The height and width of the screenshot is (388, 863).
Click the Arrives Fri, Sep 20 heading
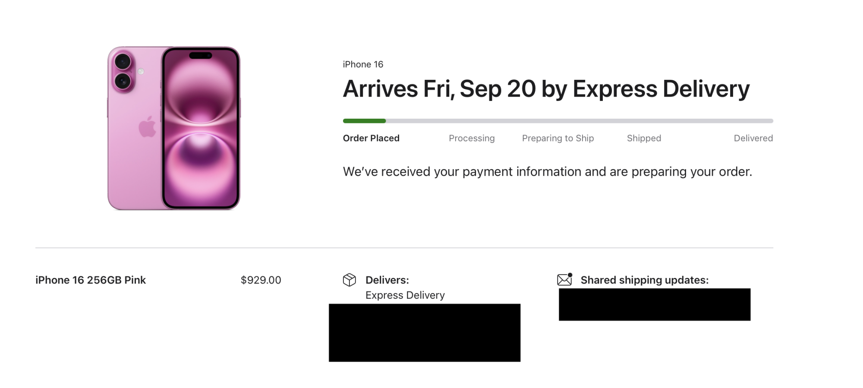click(x=546, y=89)
